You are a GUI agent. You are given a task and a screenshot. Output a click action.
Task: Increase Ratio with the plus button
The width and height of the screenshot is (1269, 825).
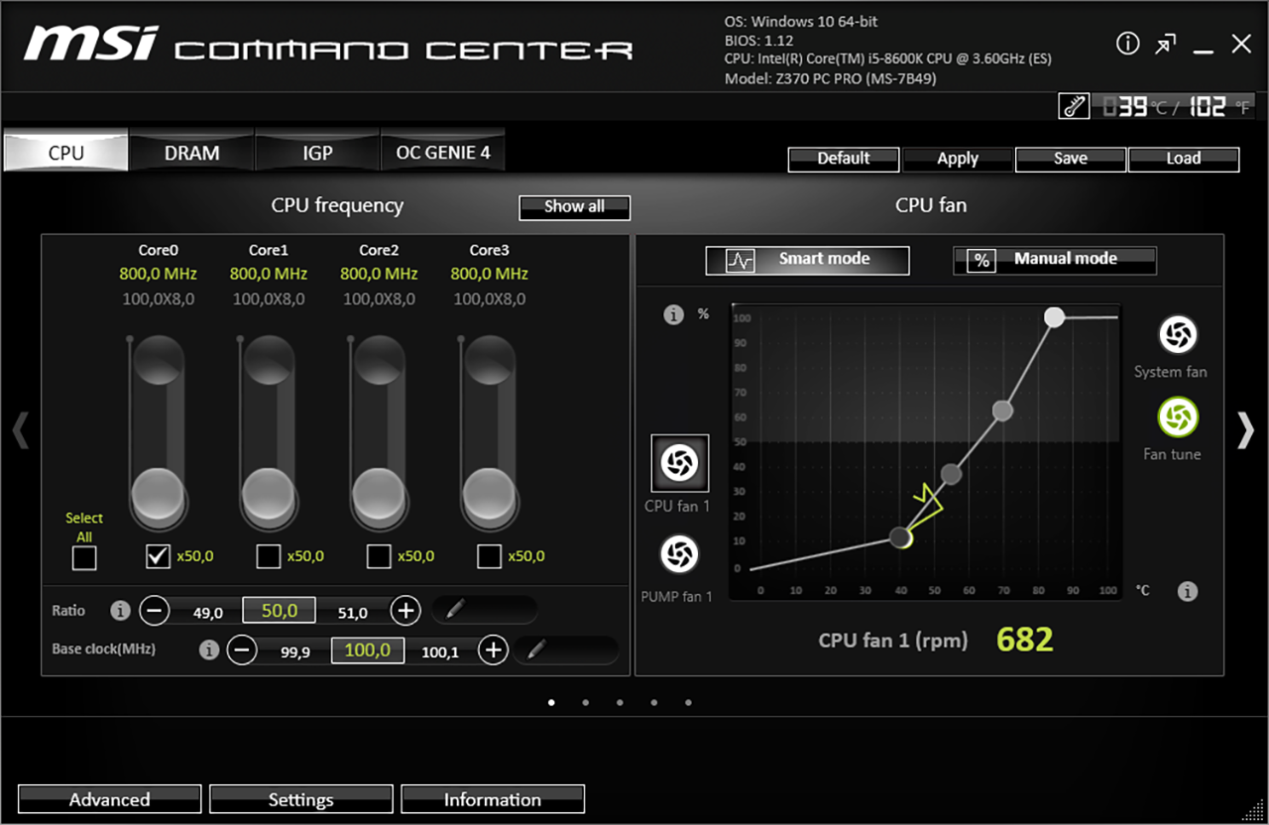[405, 610]
